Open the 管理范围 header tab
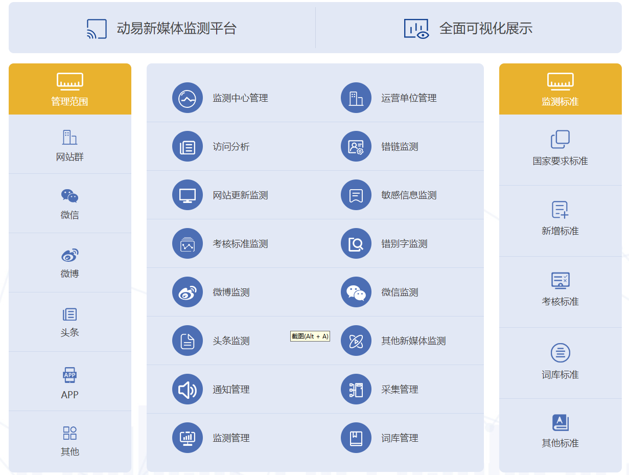This screenshot has width=629, height=475. (x=70, y=89)
